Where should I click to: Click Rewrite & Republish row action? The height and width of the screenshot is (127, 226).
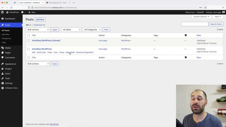(x=85, y=53)
